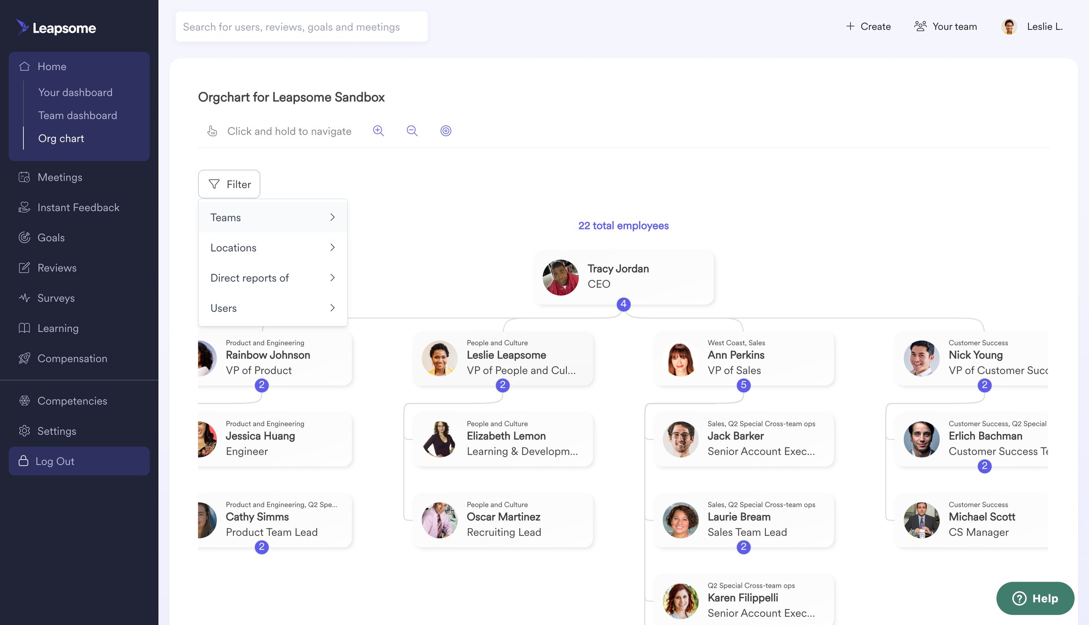
Task: Toggle Nick Young's 2 reports badge
Action: tap(985, 385)
